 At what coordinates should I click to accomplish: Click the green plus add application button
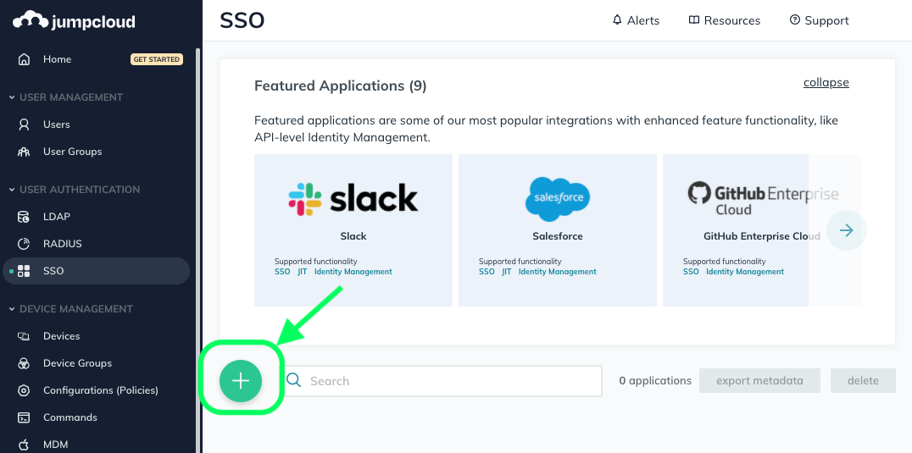coord(240,381)
